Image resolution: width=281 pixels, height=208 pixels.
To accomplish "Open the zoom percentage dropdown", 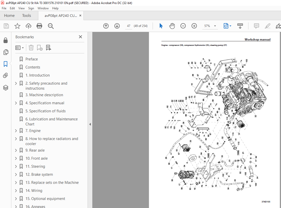I will coord(215,26).
